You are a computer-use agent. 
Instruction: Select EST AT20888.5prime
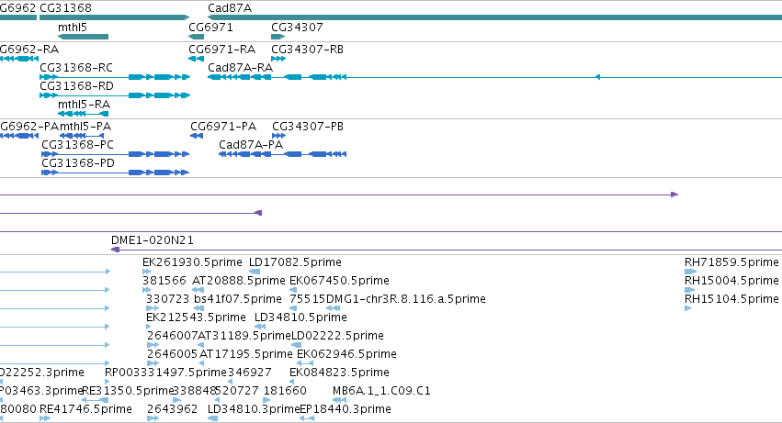[x=238, y=281]
